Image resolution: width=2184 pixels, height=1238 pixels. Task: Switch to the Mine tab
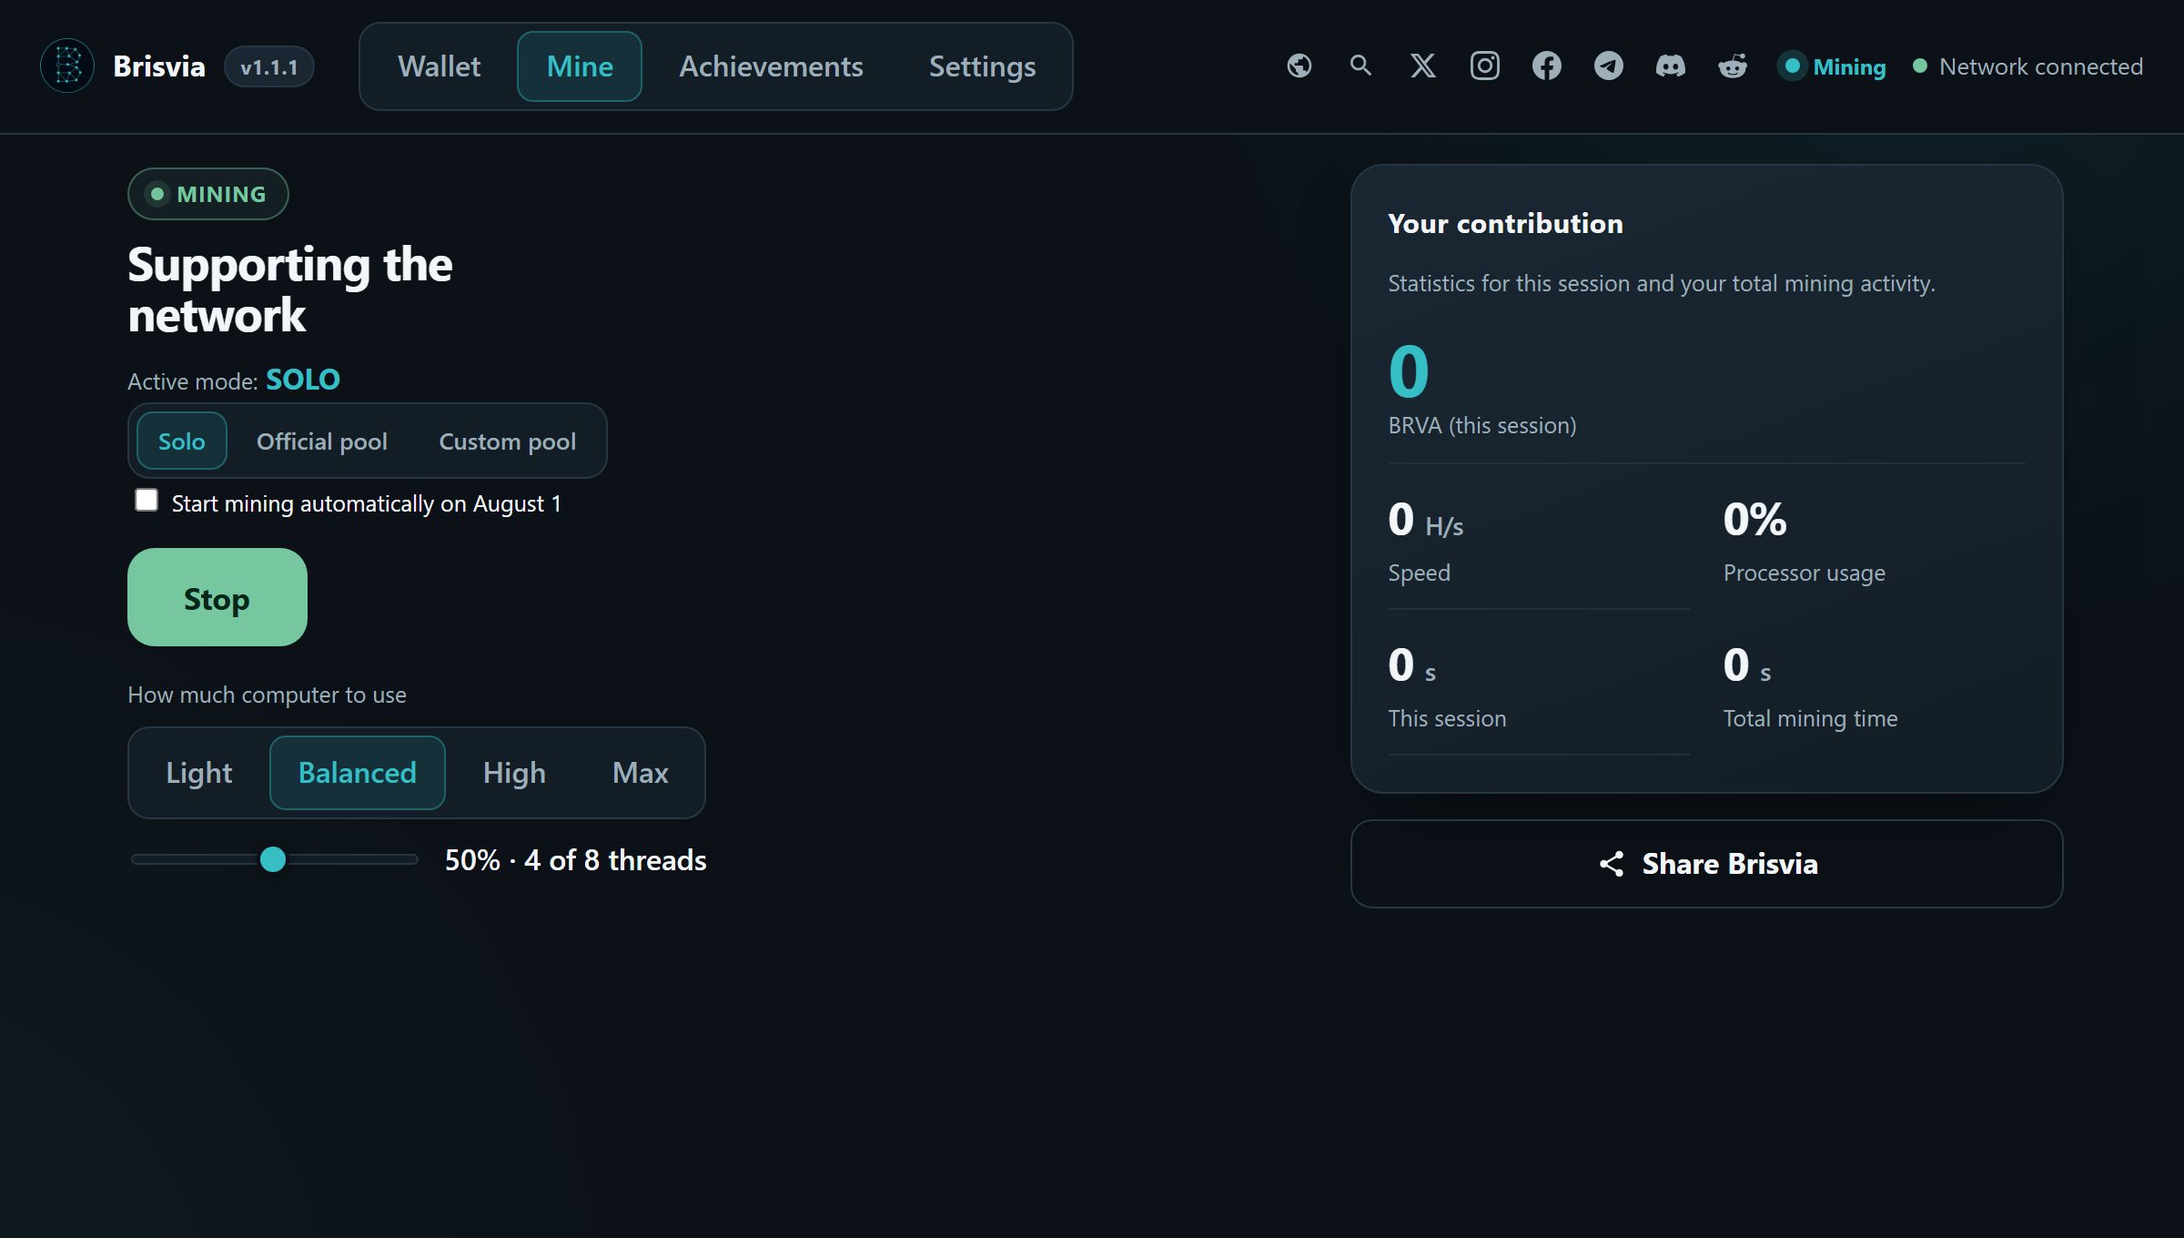(x=580, y=66)
